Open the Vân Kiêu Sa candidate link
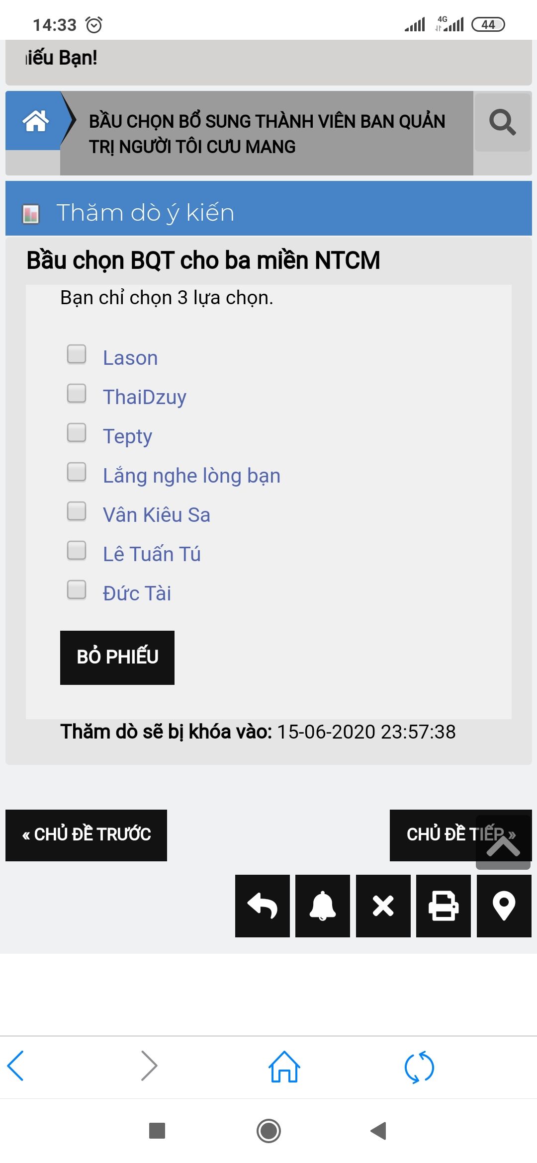The image size is (537, 1163). 156,515
